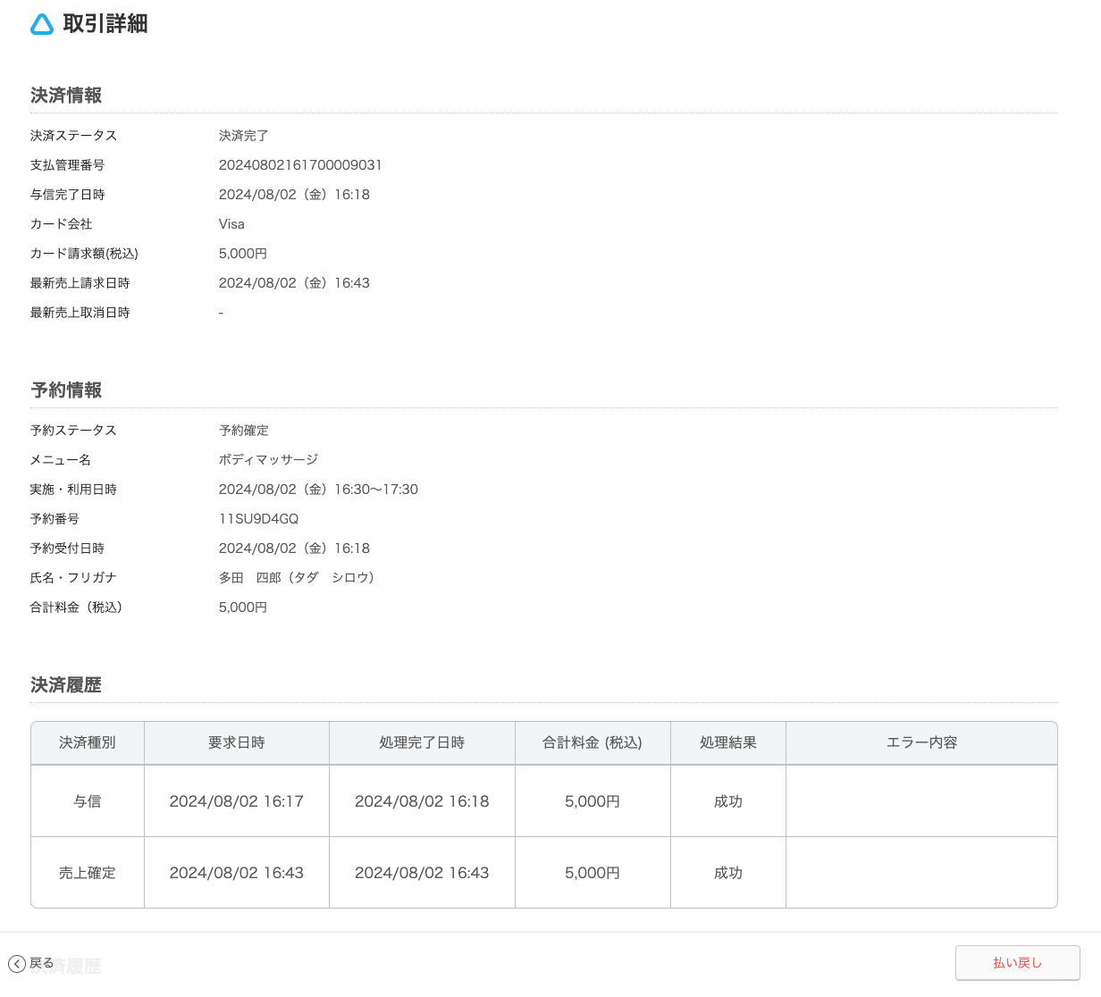
Task: Click the カード請求額(税込) label
Action: click(84, 254)
